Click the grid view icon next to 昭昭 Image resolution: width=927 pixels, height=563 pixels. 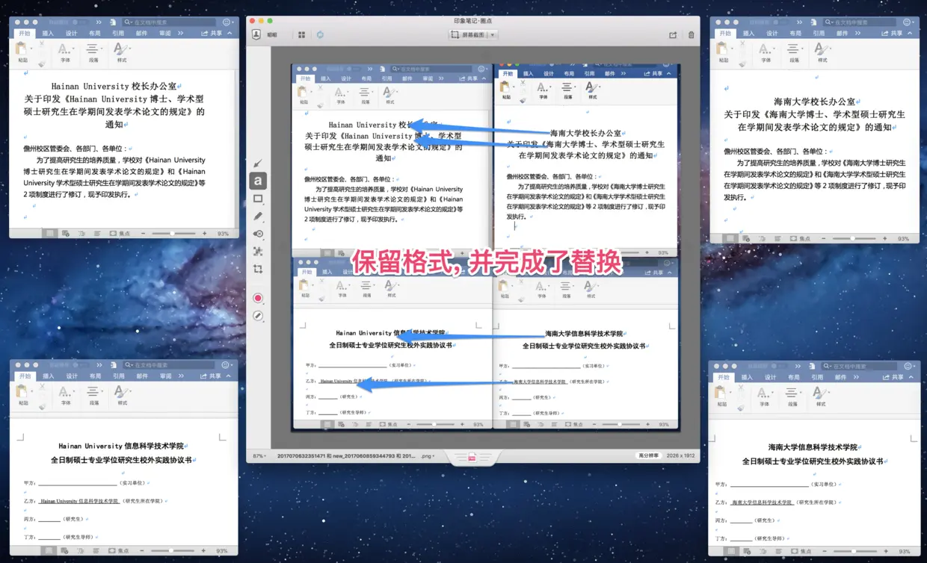[x=301, y=34]
